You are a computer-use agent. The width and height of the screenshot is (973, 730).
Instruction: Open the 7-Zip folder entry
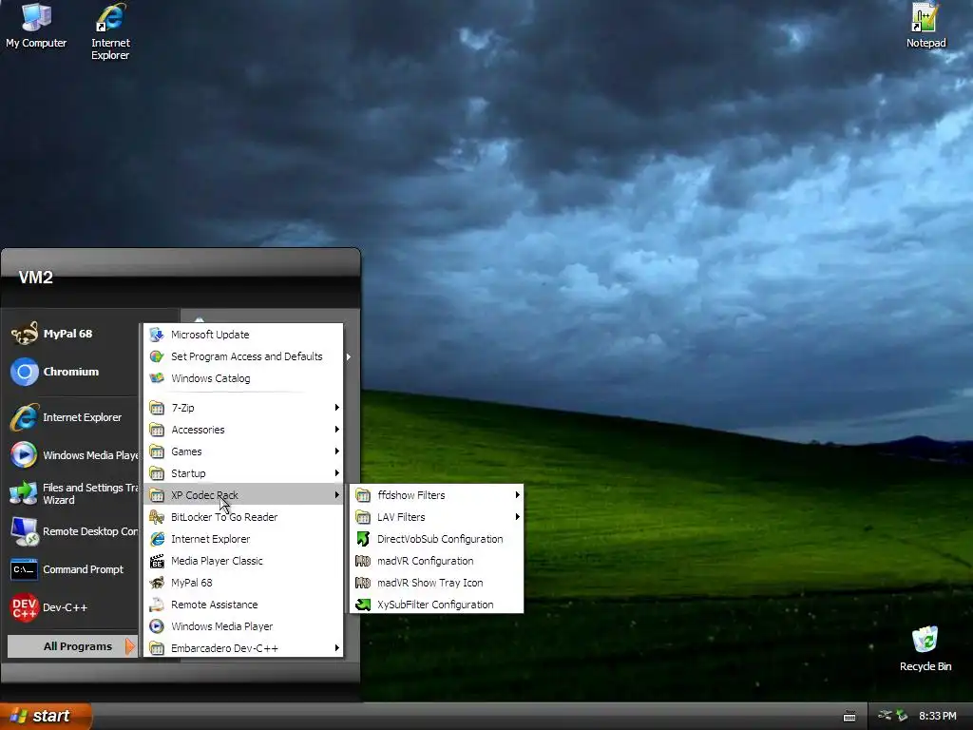click(x=243, y=408)
